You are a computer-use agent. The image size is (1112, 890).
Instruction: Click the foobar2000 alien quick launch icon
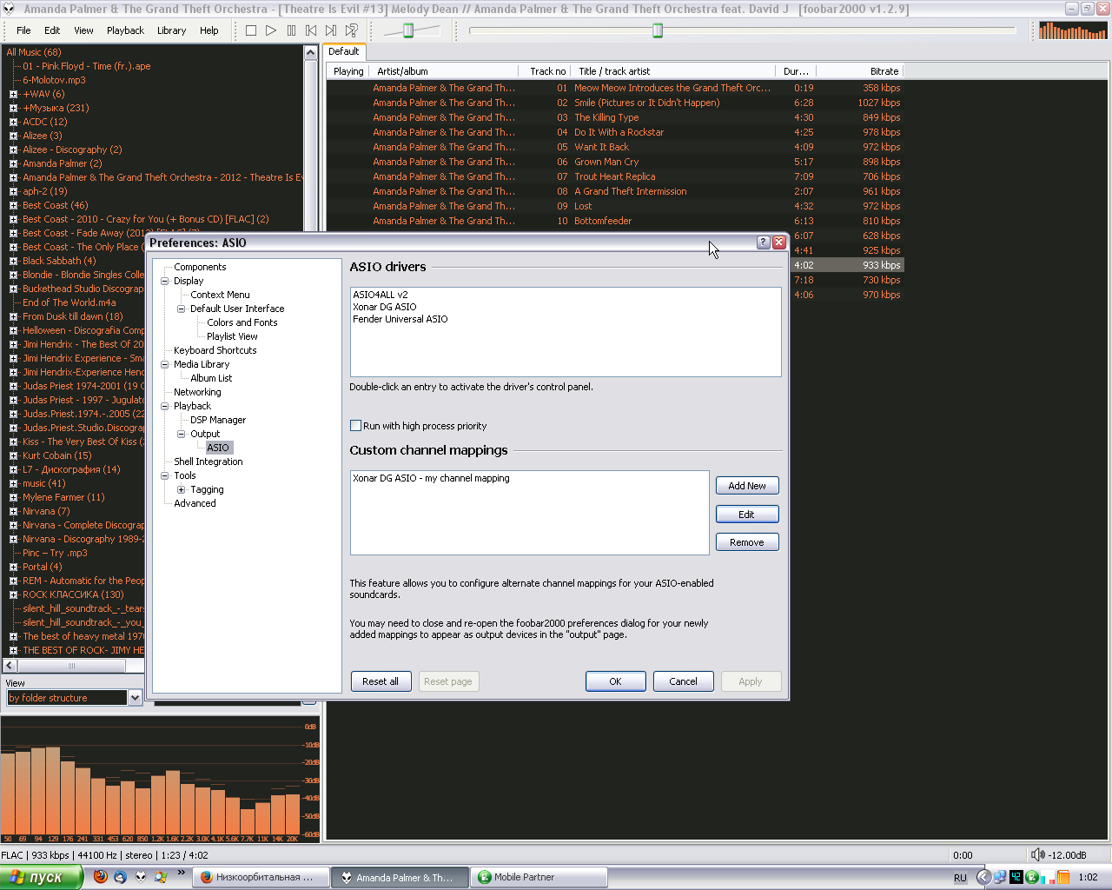click(x=141, y=877)
